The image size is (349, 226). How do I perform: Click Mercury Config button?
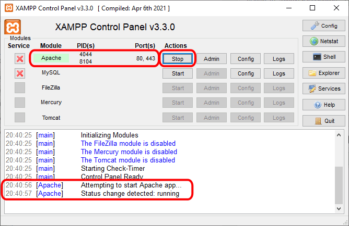point(246,103)
